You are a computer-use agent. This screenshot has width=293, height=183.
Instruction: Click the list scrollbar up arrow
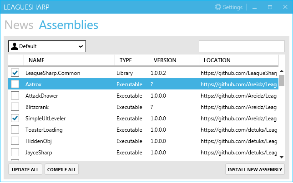(x=282, y=71)
